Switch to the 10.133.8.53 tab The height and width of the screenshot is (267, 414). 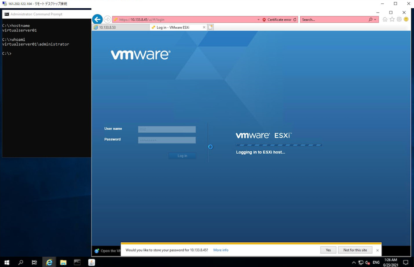pyautogui.click(x=120, y=27)
